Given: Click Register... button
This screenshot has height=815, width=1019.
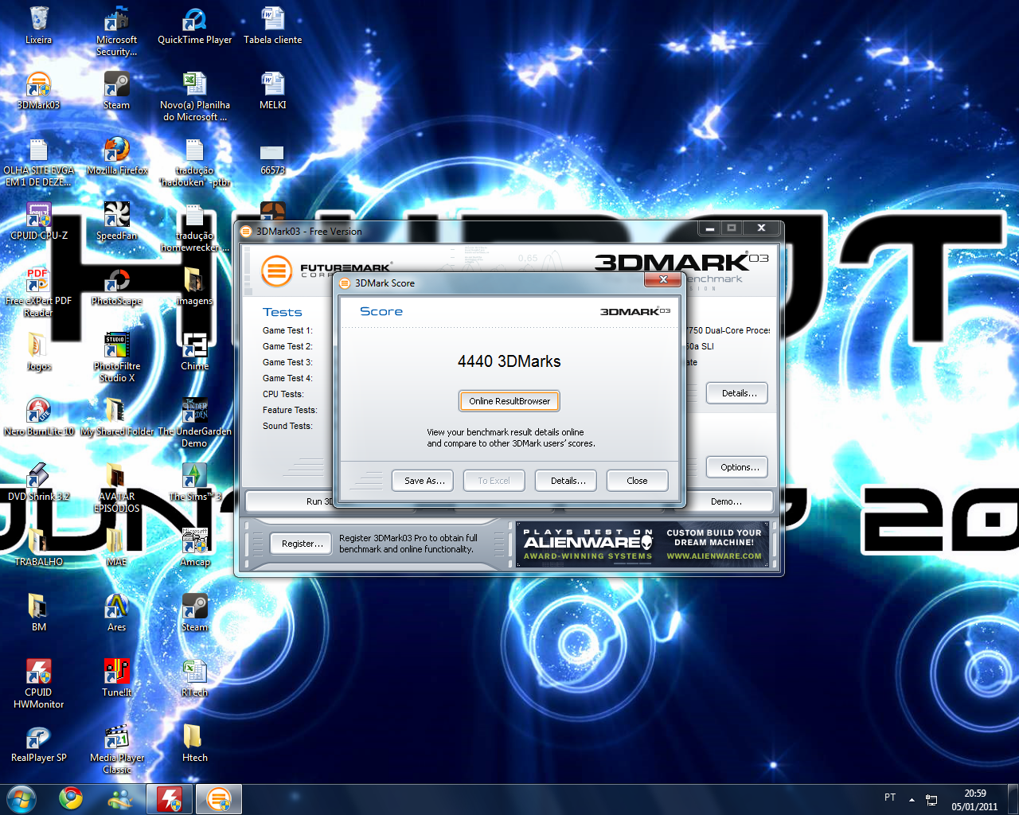Looking at the screenshot, I should [302, 544].
